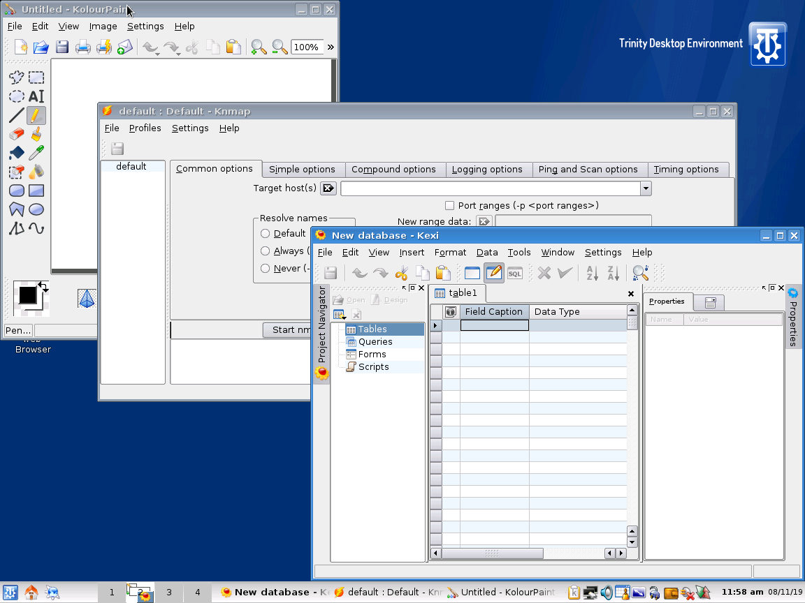Click the first Field Caption cell in table1
805x603 pixels.
tap(495, 325)
